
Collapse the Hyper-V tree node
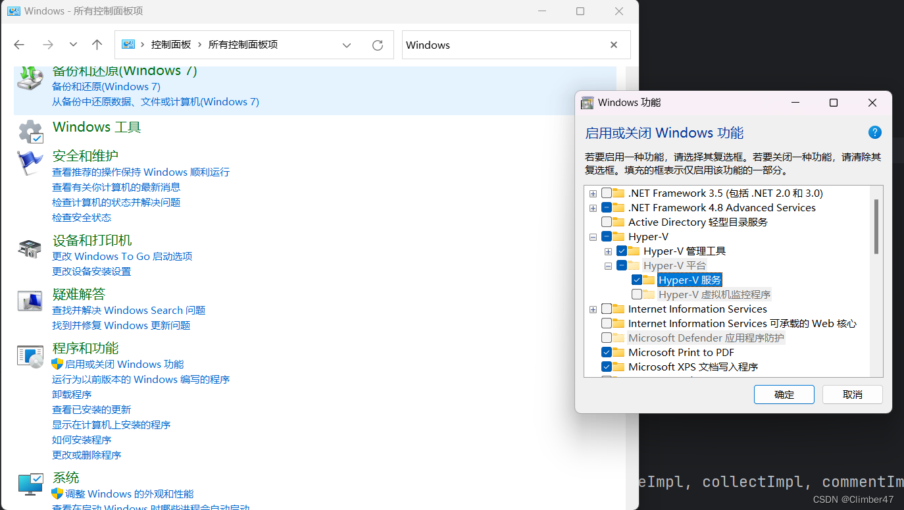pos(593,237)
